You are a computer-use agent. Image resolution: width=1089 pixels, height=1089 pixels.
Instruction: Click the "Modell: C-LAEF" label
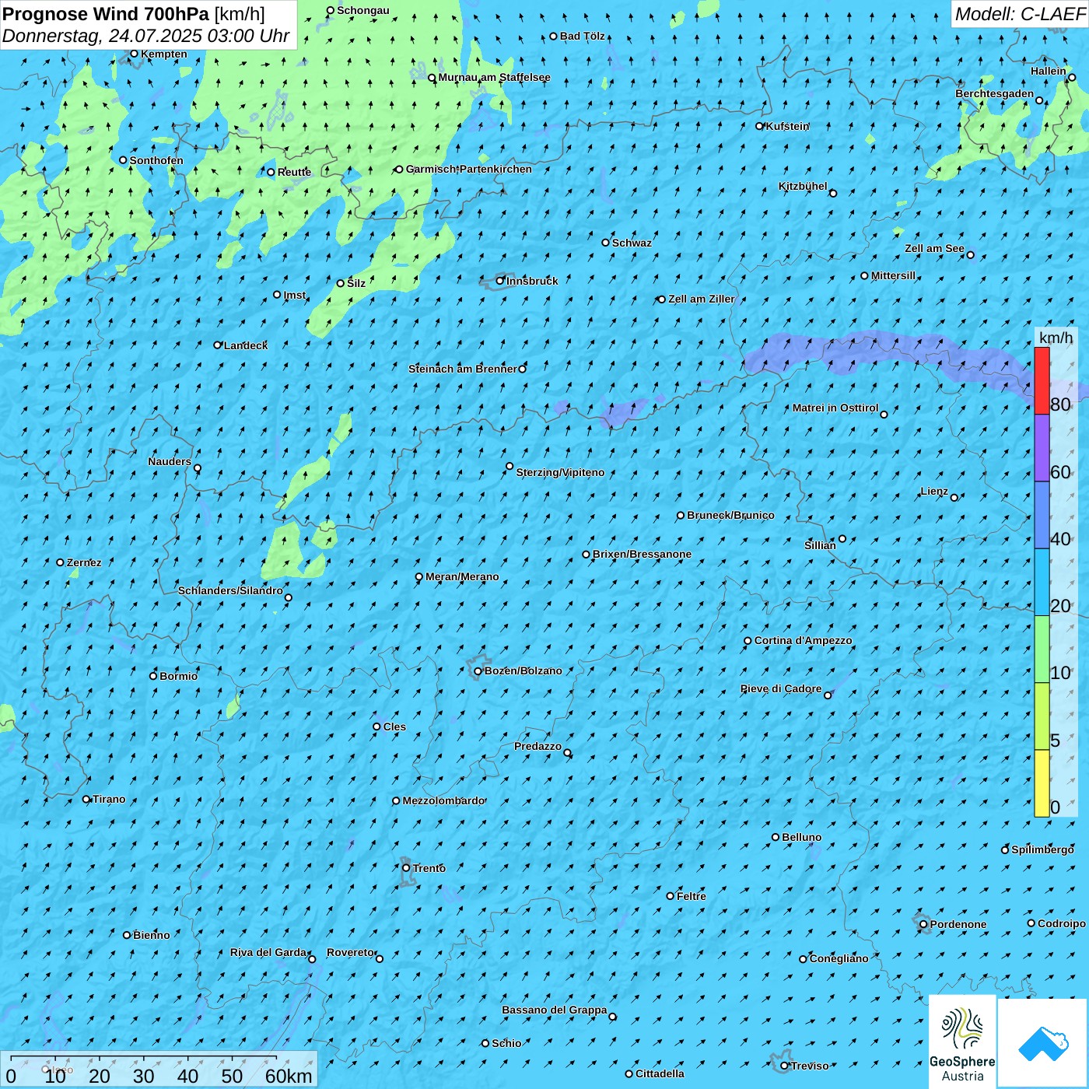coord(1020,14)
